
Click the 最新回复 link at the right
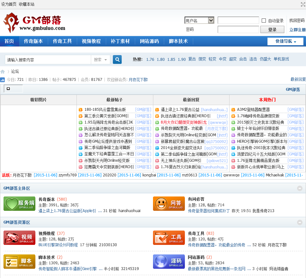tap(298, 79)
